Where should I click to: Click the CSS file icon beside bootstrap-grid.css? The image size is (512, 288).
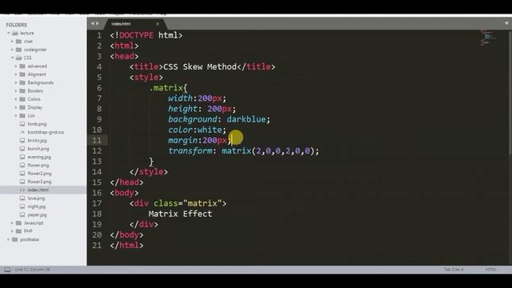[x=22, y=132]
